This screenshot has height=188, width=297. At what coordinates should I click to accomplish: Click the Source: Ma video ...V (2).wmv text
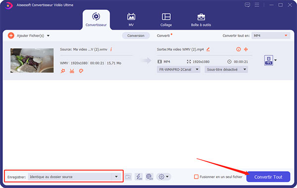(84, 49)
